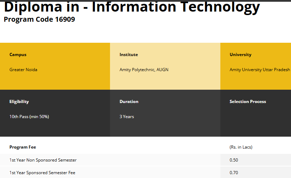Select the Institute heading

129,55
